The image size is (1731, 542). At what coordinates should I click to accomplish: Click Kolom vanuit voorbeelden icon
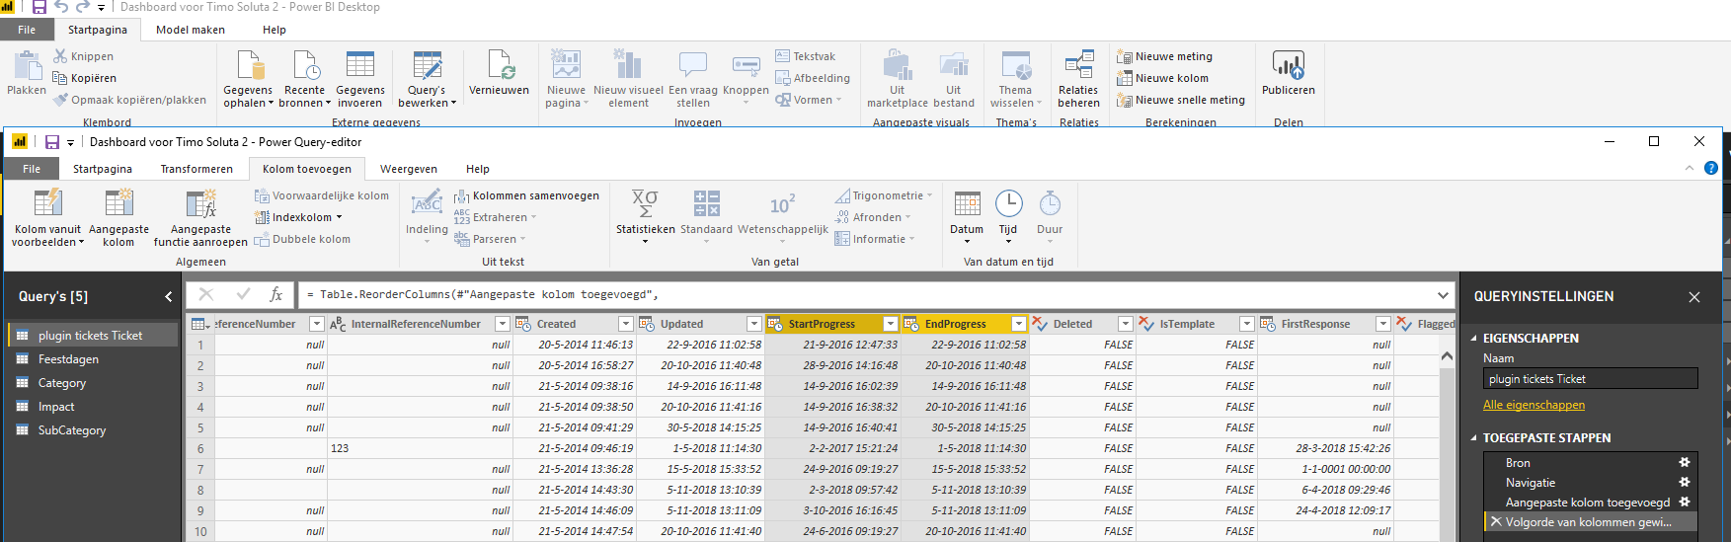(47, 202)
